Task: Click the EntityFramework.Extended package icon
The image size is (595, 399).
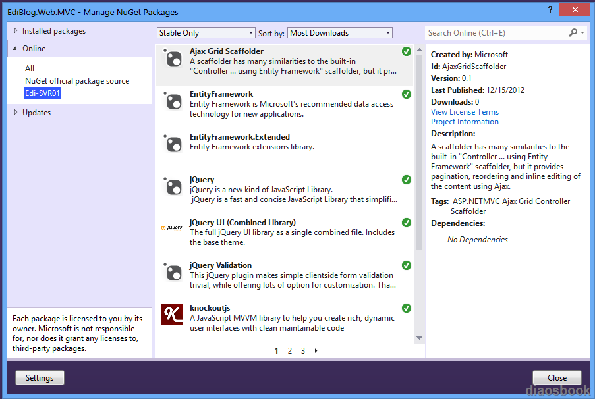Action: coord(173,144)
